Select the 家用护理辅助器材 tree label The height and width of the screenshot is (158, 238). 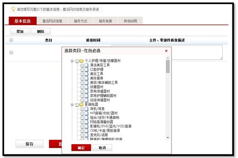tap(103, 96)
